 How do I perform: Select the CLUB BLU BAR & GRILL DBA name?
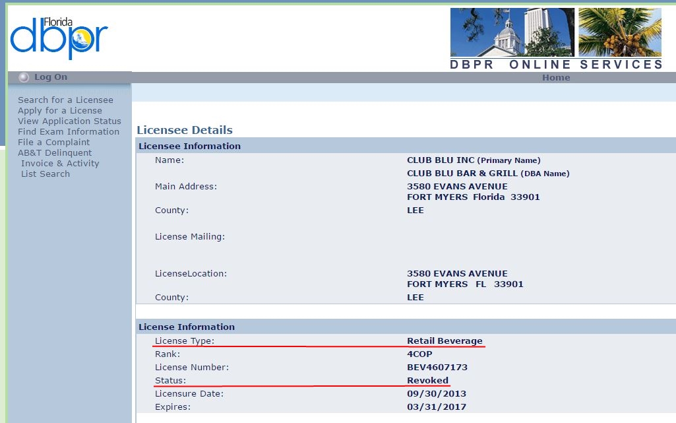[488, 174]
